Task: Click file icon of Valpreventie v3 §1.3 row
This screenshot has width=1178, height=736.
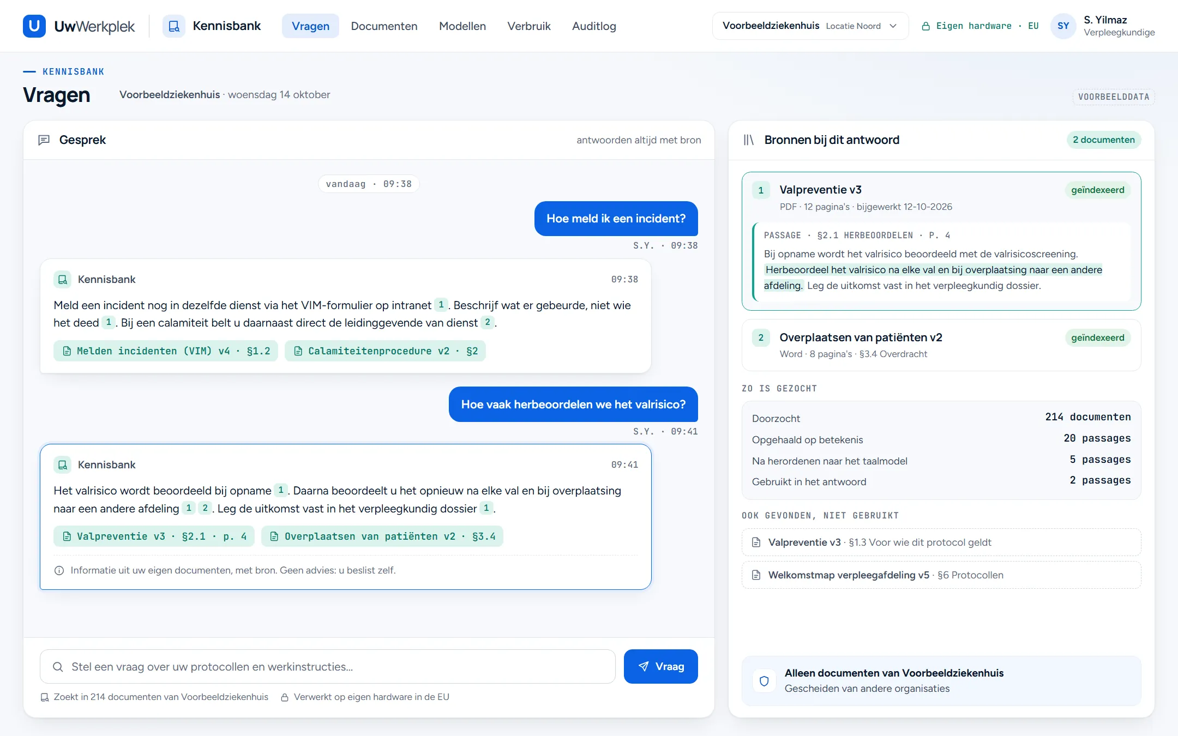Action: tap(756, 542)
